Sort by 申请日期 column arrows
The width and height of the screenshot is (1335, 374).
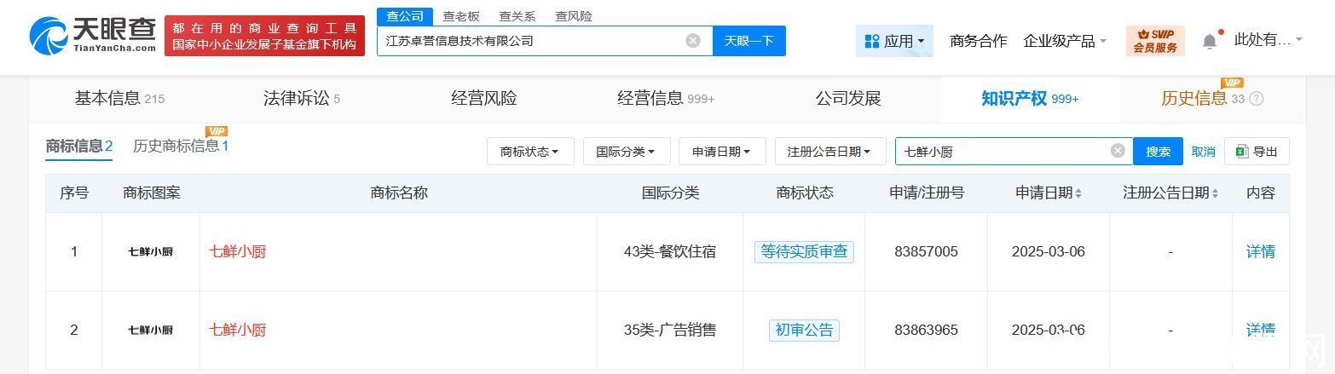click(x=1078, y=193)
